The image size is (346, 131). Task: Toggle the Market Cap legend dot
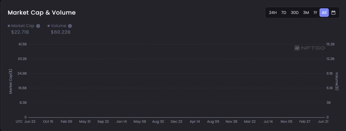coord(9,26)
